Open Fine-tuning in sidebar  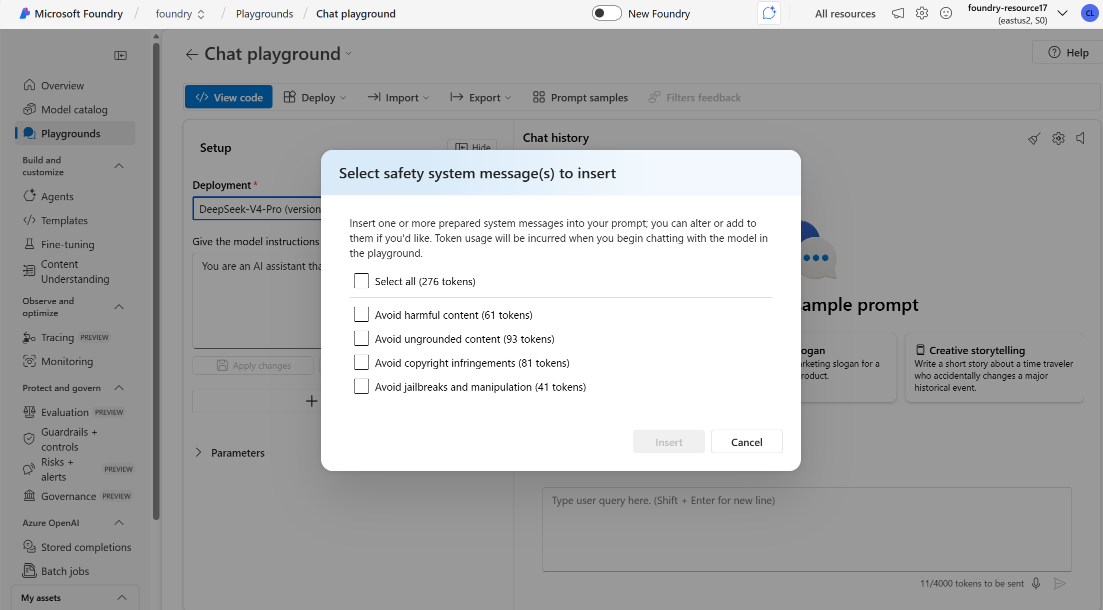click(75, 244)
